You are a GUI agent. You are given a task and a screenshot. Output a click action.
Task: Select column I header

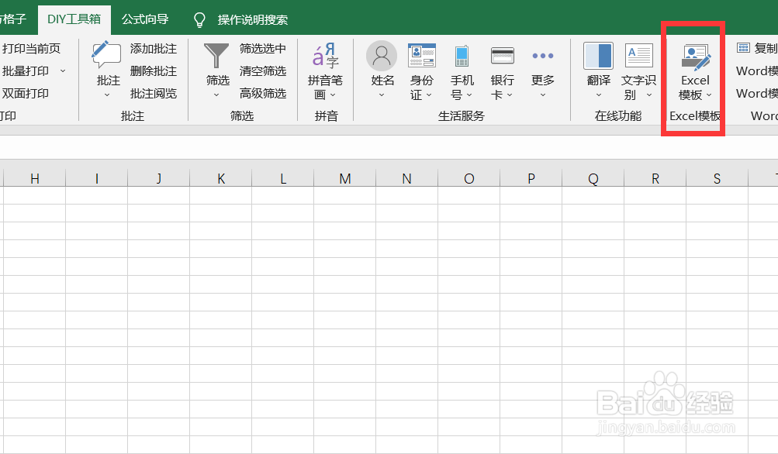tap(97, 178)
